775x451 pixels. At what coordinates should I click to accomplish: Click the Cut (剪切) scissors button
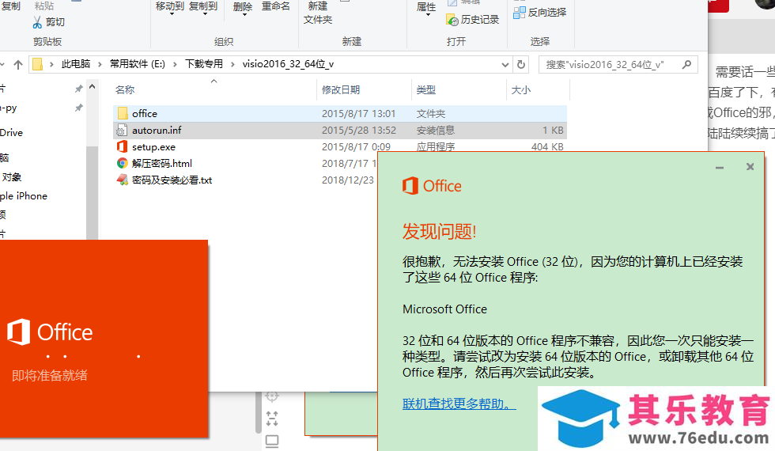pos(48,22)
